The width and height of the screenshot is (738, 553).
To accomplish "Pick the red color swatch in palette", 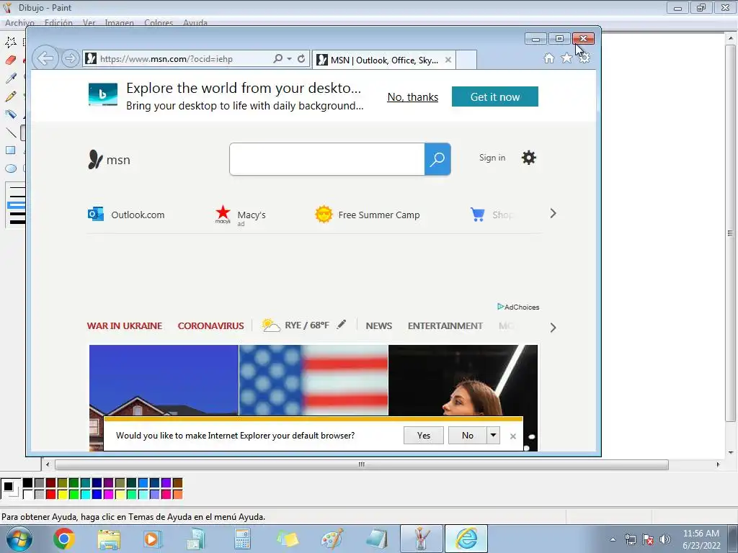I will (51, 494).
